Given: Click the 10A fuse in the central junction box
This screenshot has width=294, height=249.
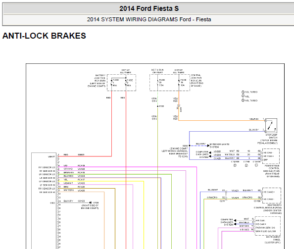Looking at the screenshot, I should tap(182, 83).
